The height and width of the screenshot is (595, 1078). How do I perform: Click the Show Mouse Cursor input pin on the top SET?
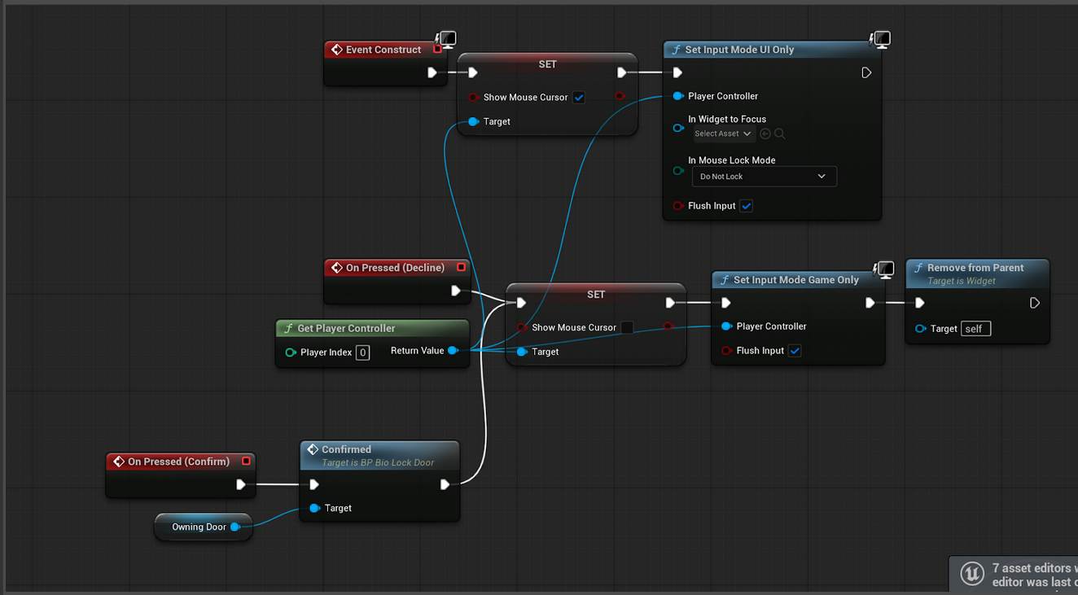pyautogui.click(x=473, y=97)
